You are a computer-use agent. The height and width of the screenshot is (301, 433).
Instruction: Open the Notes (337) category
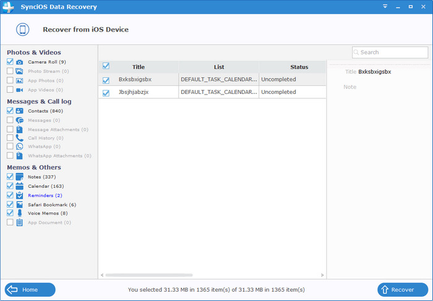point(41,177)
